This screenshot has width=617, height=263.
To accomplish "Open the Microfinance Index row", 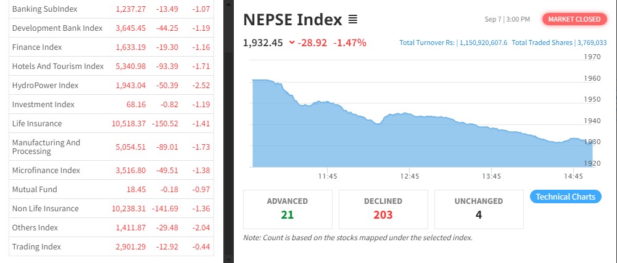I will click(x=46, y=171).
